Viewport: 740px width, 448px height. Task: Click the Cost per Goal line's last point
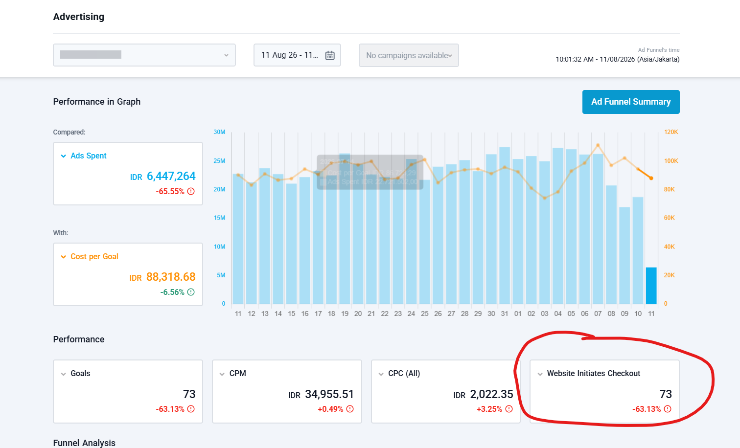point(651,178)
